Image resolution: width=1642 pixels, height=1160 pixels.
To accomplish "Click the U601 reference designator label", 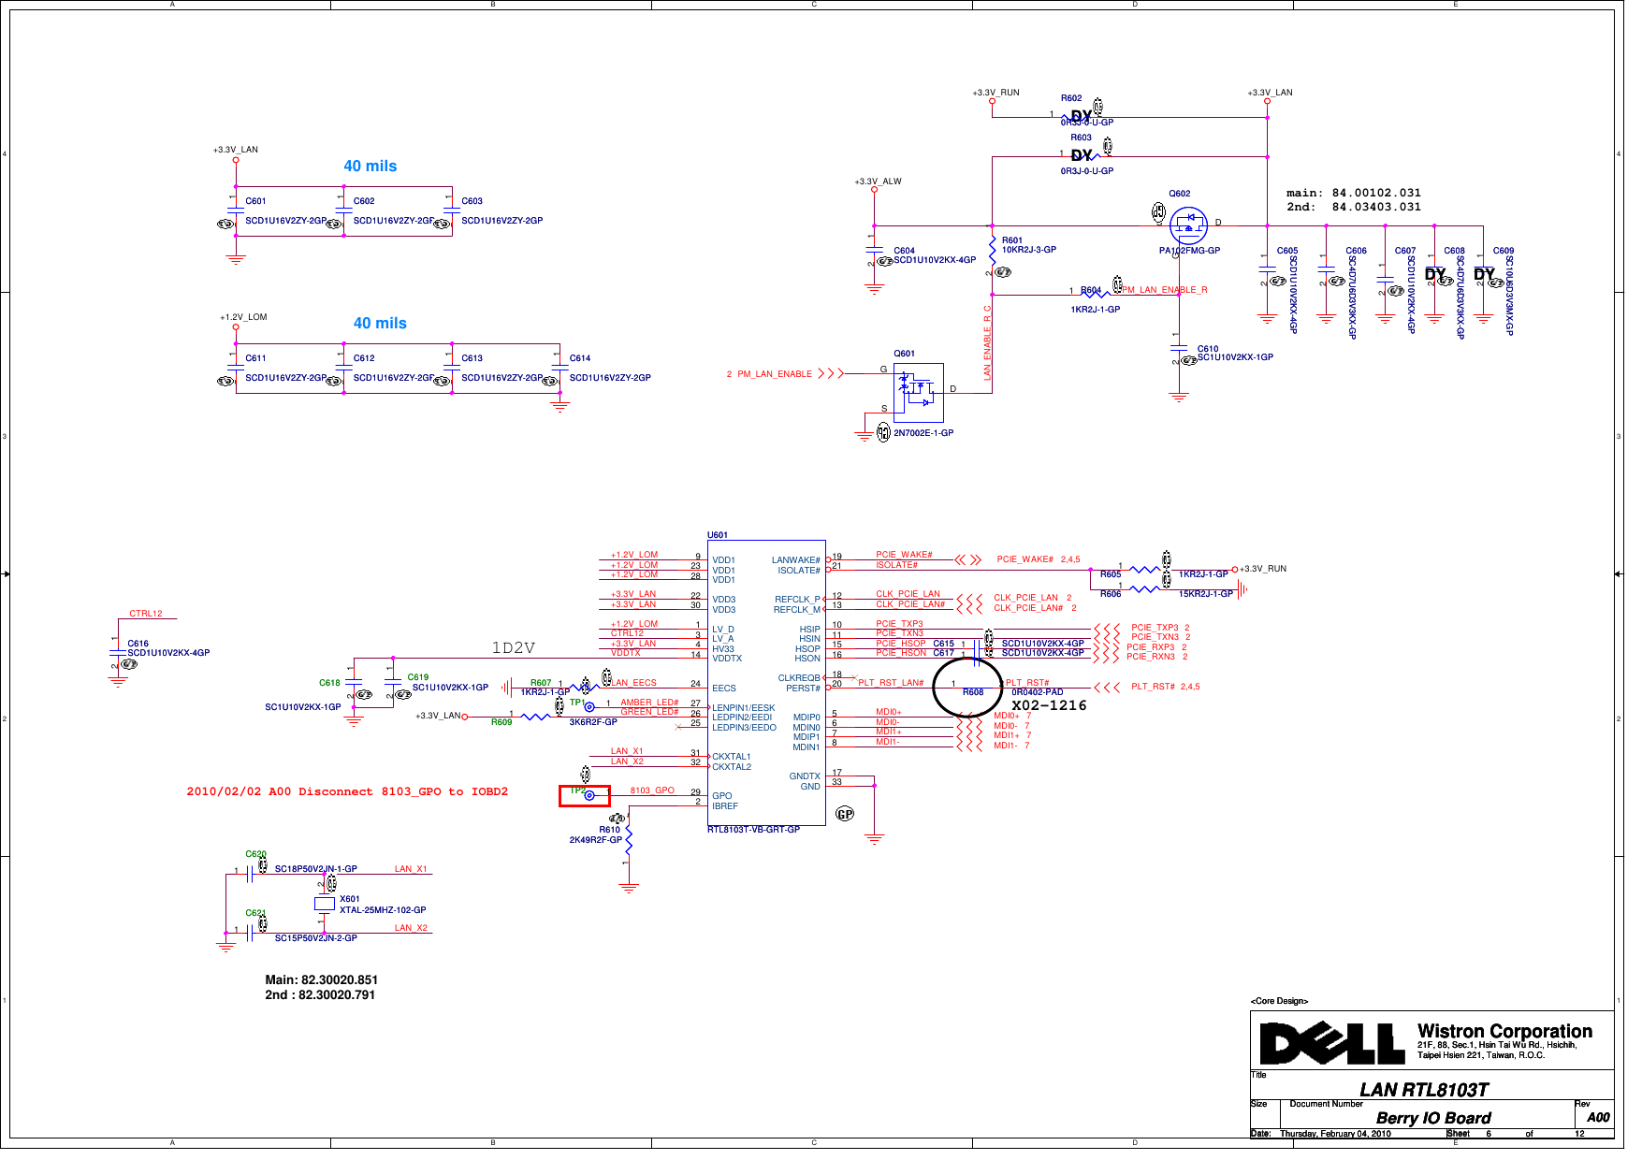I will [x=718, y=535].
